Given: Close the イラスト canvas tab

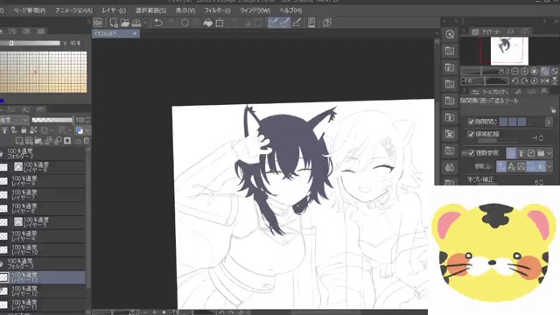Looking at the screenshot, I should (135, 33).
